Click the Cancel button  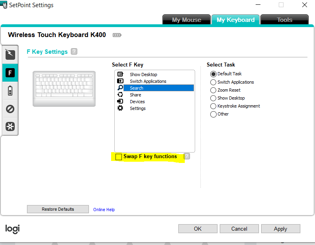pos(239,229)
